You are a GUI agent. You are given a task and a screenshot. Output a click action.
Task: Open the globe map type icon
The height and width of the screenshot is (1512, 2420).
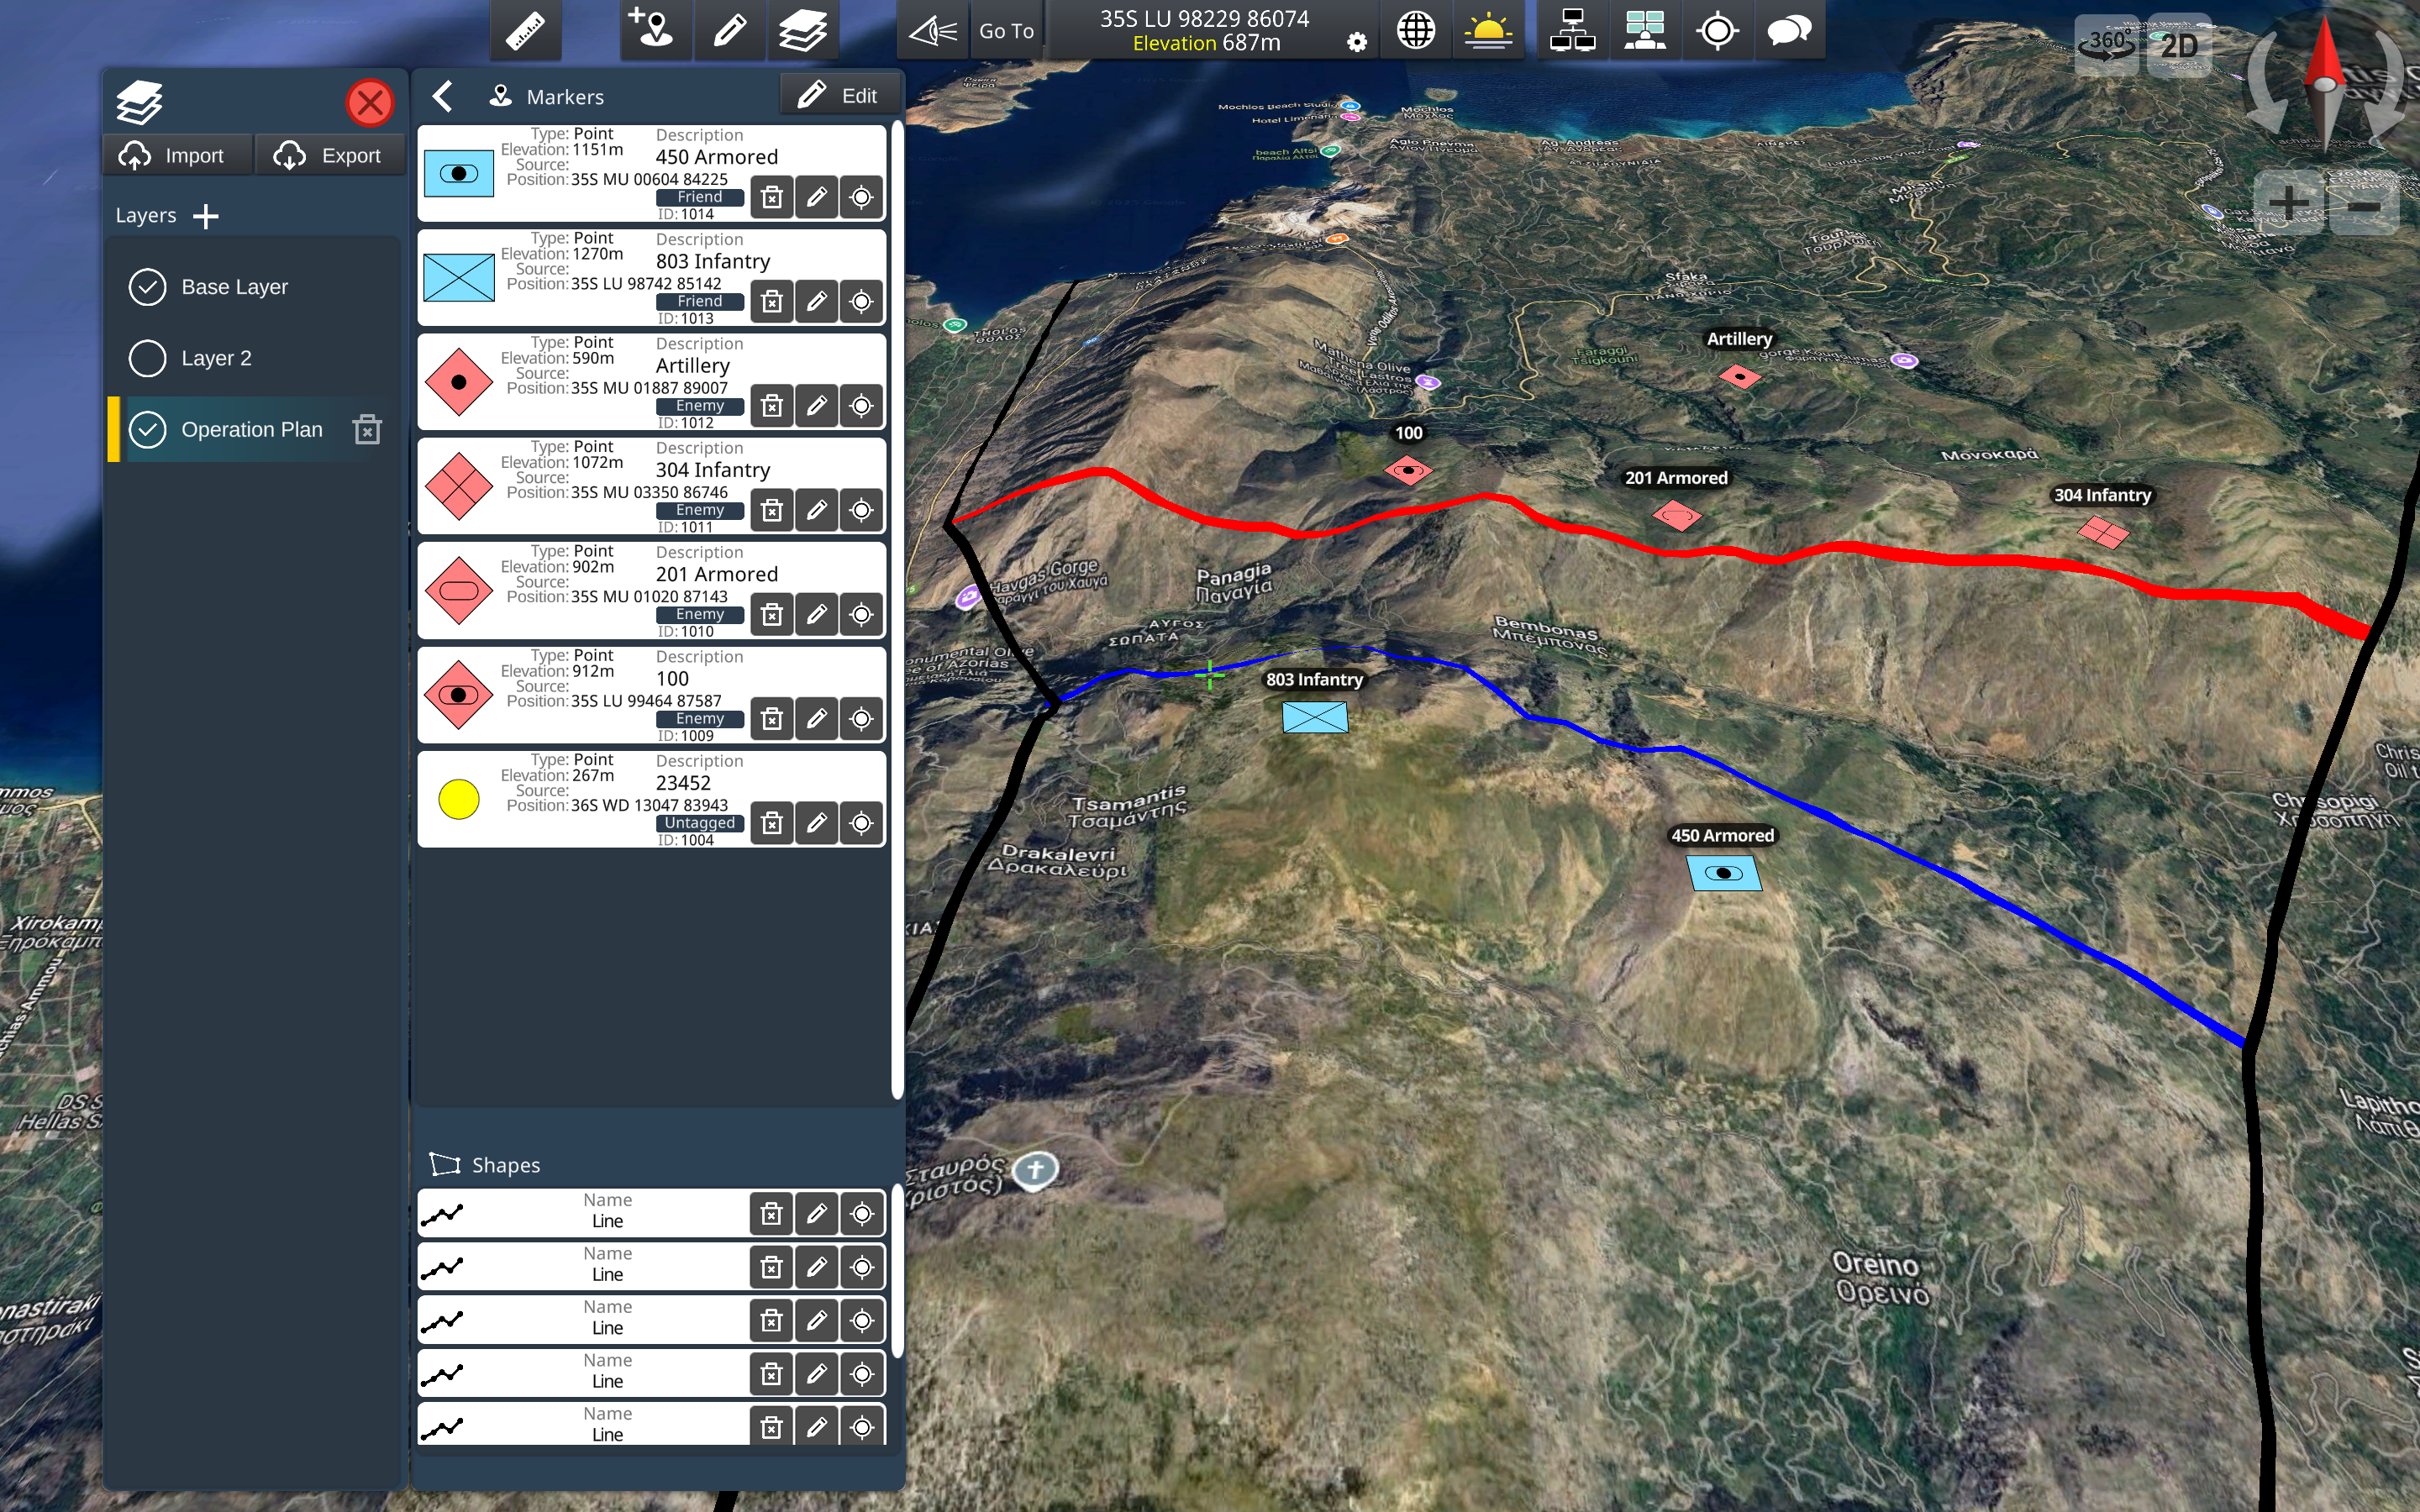(1416, 30)
